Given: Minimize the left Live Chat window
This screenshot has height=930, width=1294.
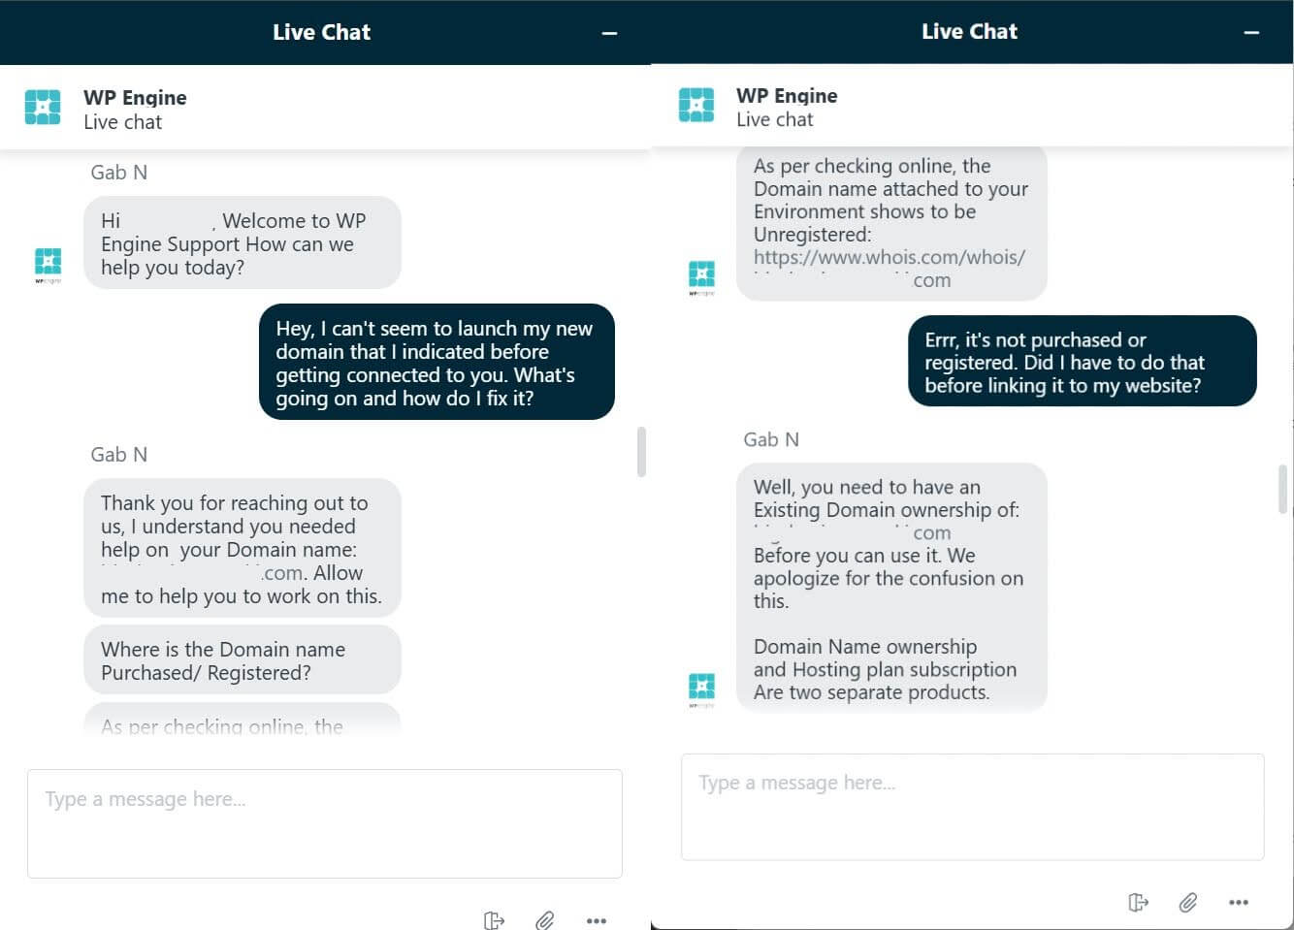Looking at the screenshot, I should click(609, 33).
